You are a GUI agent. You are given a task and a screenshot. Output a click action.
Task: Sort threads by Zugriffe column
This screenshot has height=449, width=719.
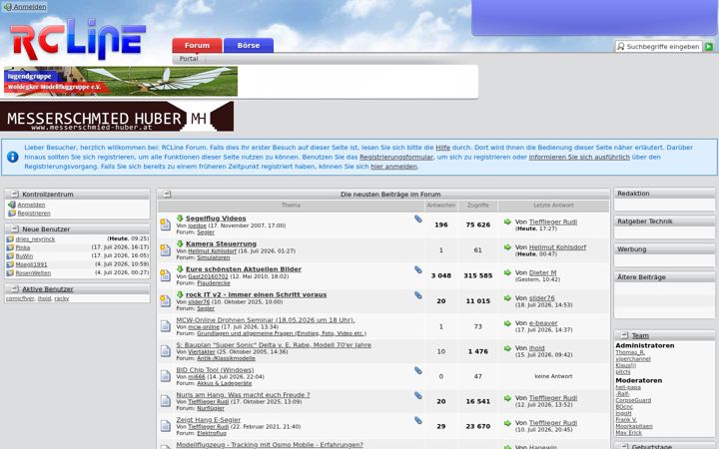pos(477,206)
